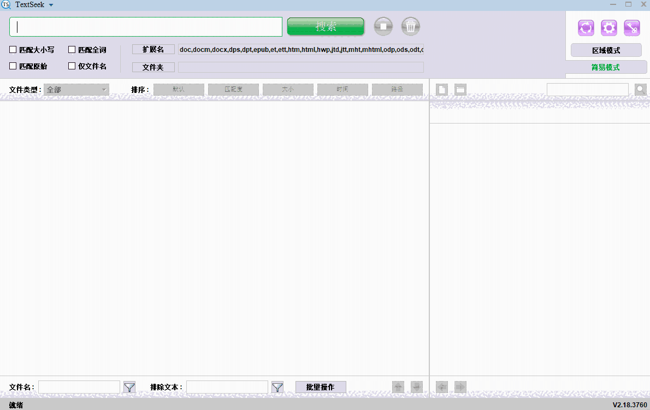Enable the 匹配大小写 checkbox
The height and width of the screenshot is (410, 650).
pos(13,49)
